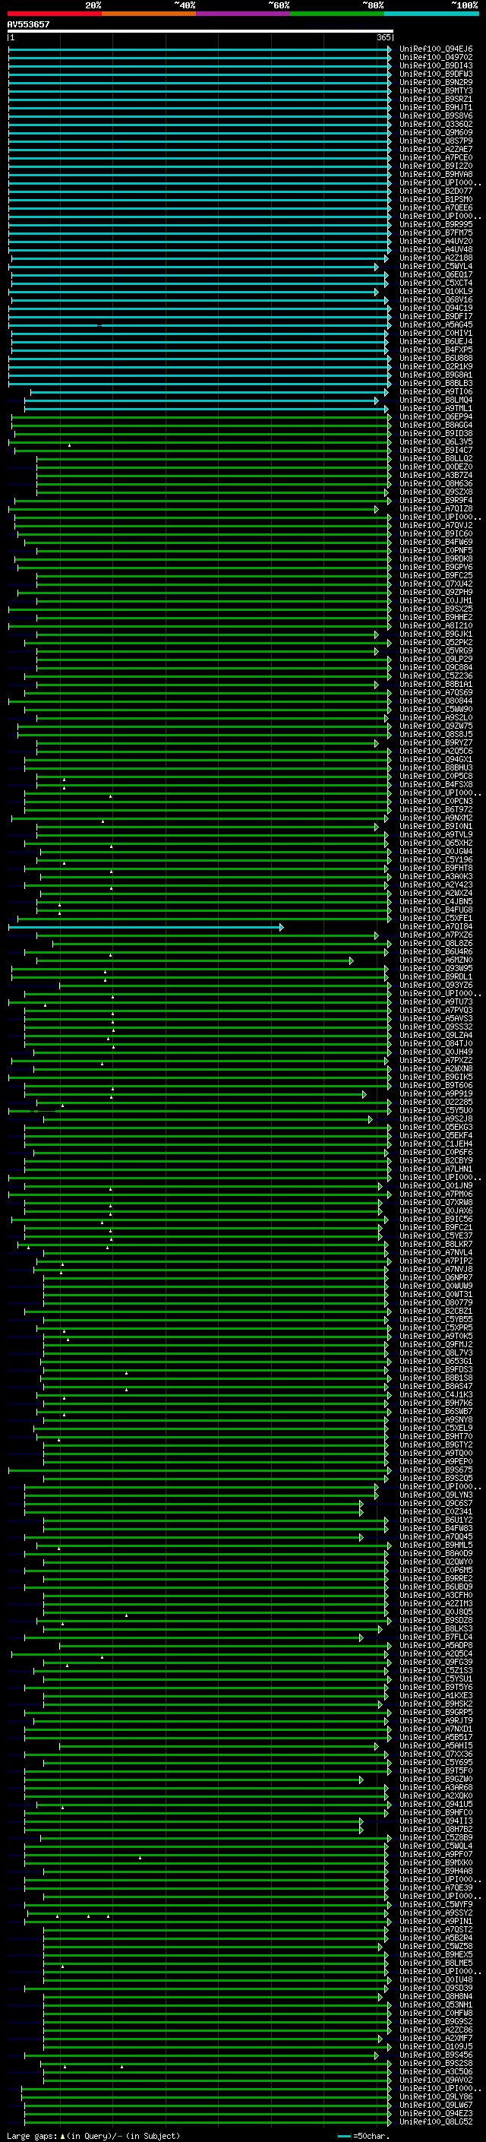Select the UniRef100_Q65XH2 label

(436, 843)
